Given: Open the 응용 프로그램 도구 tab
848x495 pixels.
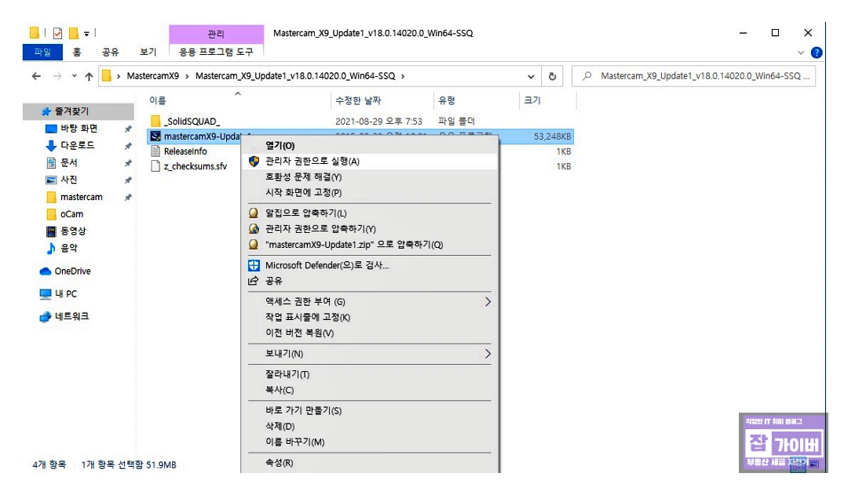Looking at the screenshot, I should pos(216,52).
